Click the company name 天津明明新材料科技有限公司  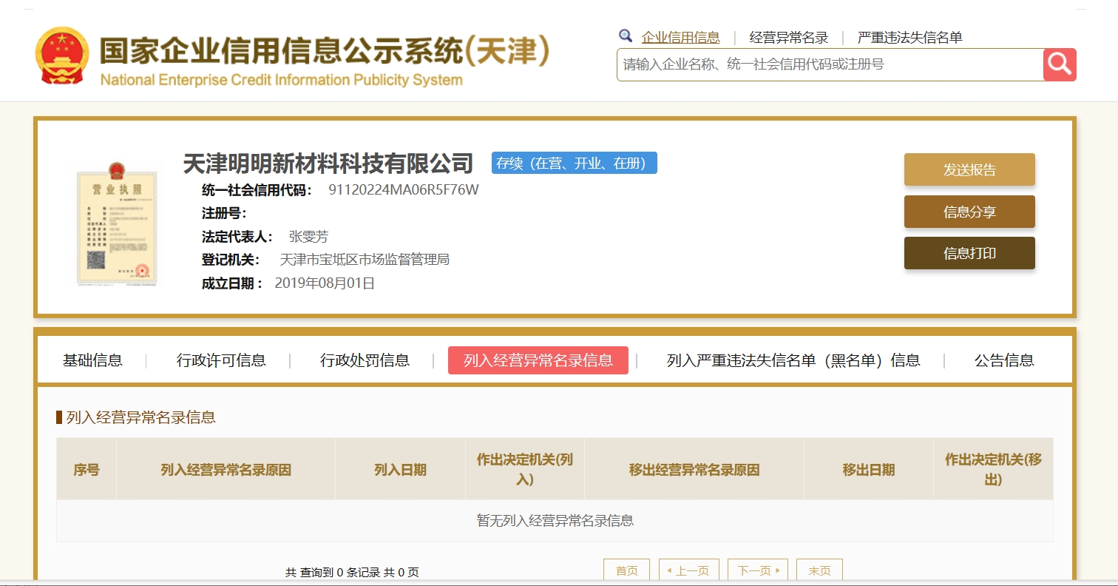point(328,163)
